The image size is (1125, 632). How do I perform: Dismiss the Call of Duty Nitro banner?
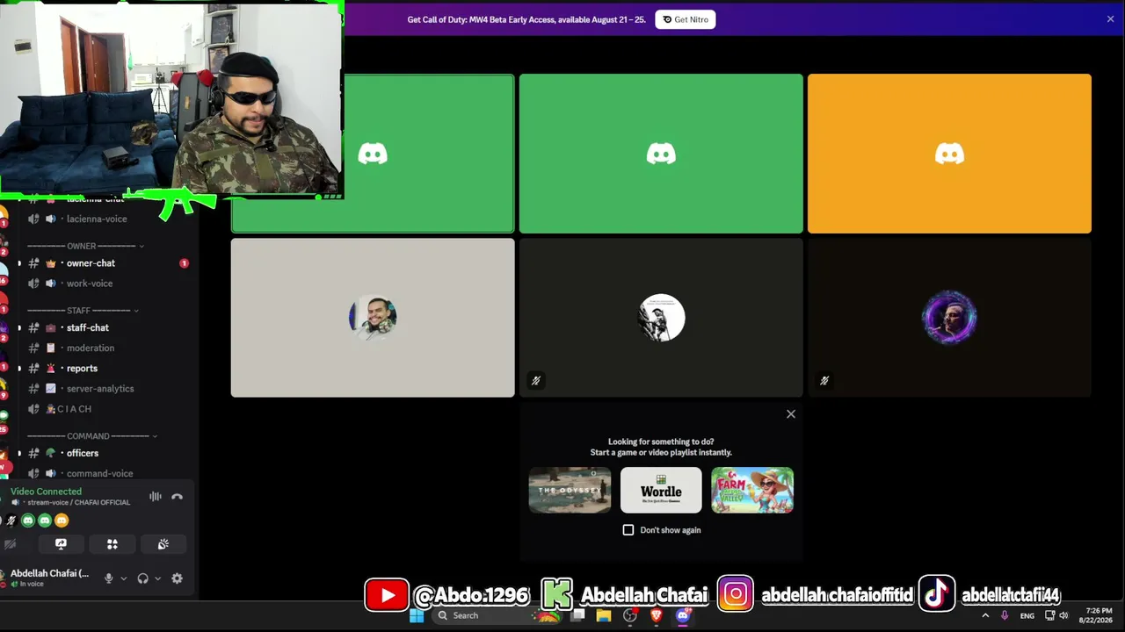pos(1110,19)
